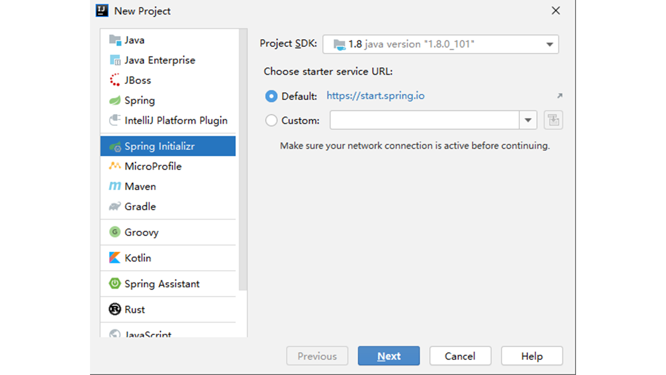The image size is (666, 375).
Task: Select IntelliJ Platform Plugin entry
Action: pyautogui.click(x=168, y=120)
